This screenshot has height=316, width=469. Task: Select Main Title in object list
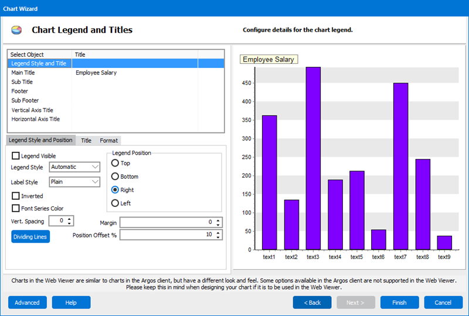[23, 73]
